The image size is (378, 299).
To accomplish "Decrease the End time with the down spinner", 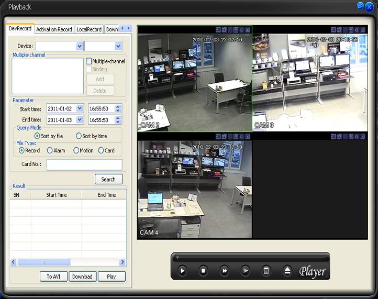I will pos(118,122).
